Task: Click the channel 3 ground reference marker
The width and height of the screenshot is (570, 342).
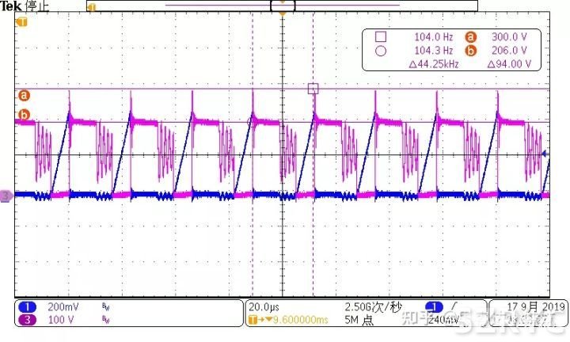Action: pos(6,195)
